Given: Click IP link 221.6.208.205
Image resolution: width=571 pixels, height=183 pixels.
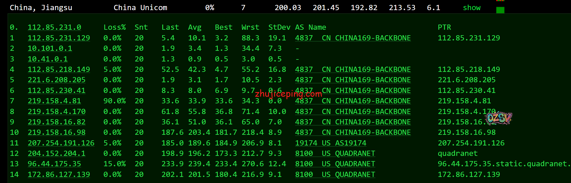Looking at the screenshot, I should (56, 80).
